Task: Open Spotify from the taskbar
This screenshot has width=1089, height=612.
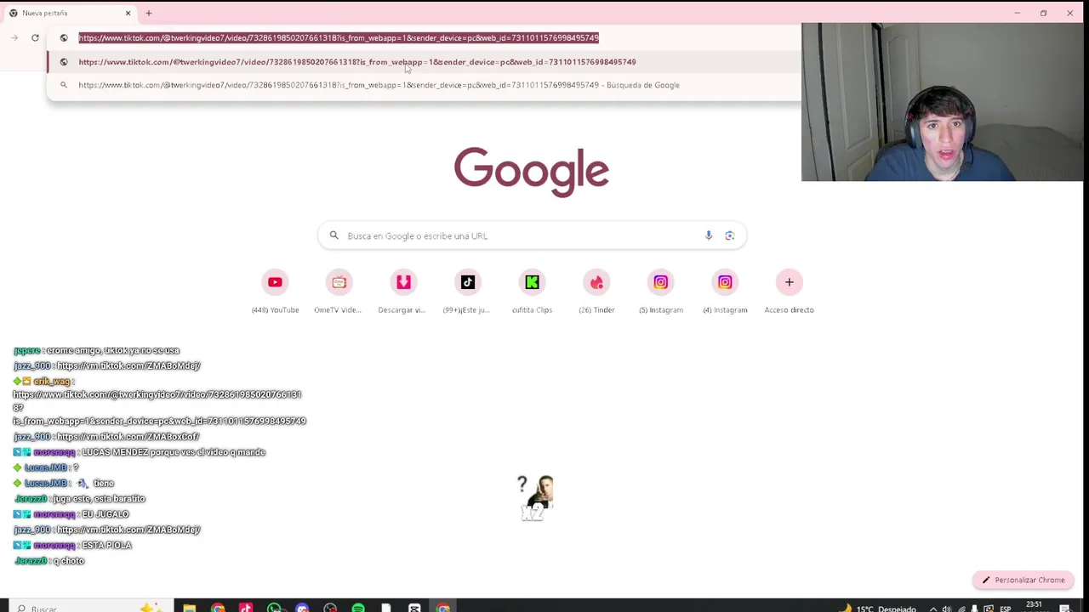Action: coord(358,608)
